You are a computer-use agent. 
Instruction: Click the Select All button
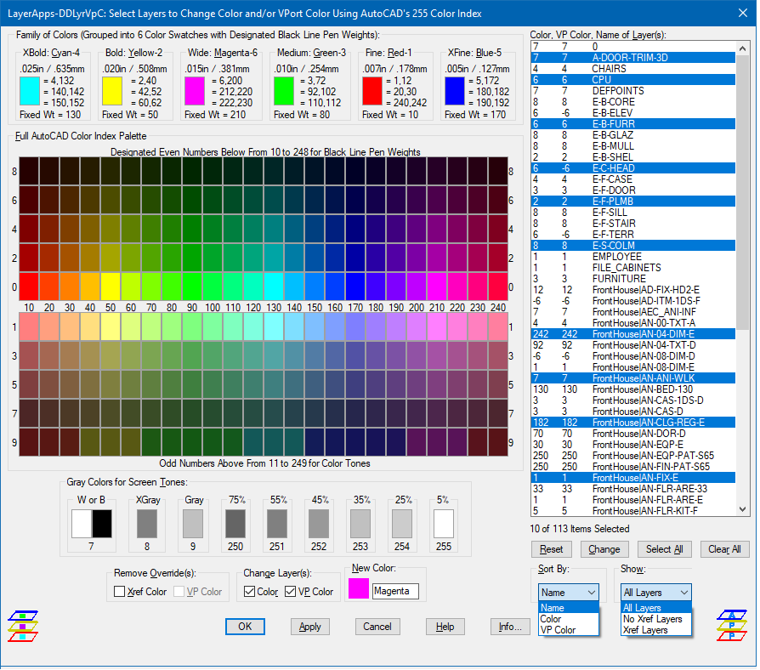(x=664, y=549)
